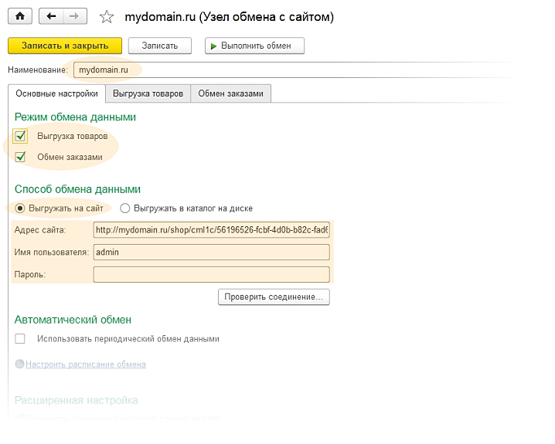
Task: Click the Home icon button
Action: pos(20,16)
